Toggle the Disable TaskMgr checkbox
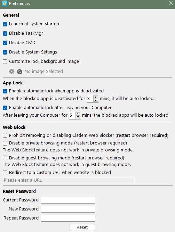 5,33
